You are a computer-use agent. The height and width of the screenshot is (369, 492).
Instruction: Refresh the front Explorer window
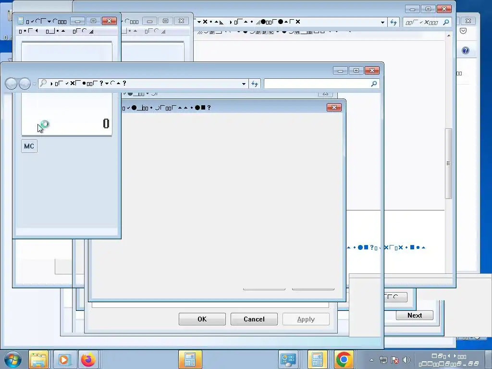[255, 84]
